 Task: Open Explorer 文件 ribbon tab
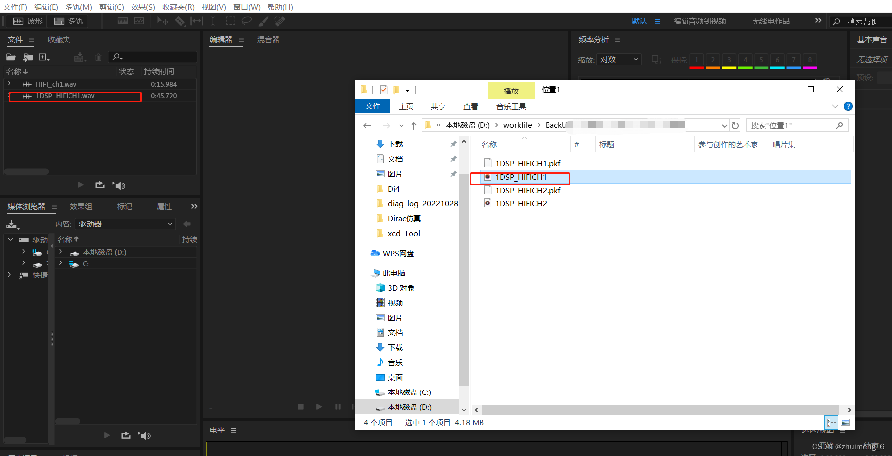pyautogui.click(x=373, y=106)
